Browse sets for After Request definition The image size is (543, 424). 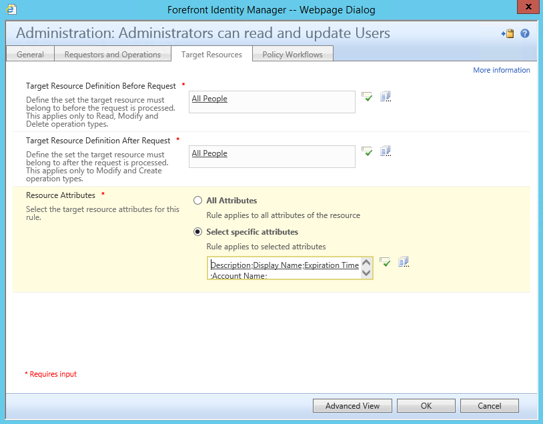(386, 151)
